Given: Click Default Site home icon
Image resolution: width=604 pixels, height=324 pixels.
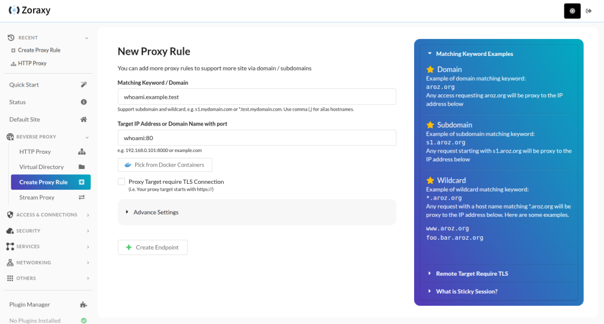Looking at the screenshot, I should (x=84, y=119).
